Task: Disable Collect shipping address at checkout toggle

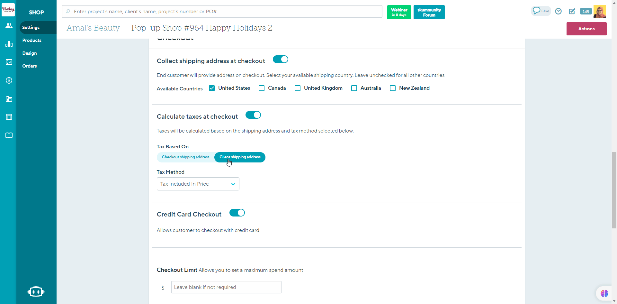Action: click(280, 60)
